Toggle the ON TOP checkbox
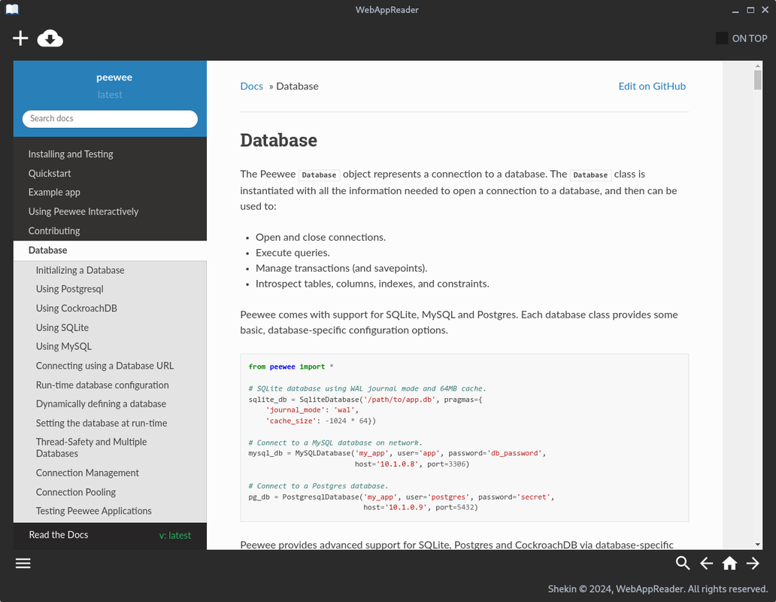 (x=722, y=38)
